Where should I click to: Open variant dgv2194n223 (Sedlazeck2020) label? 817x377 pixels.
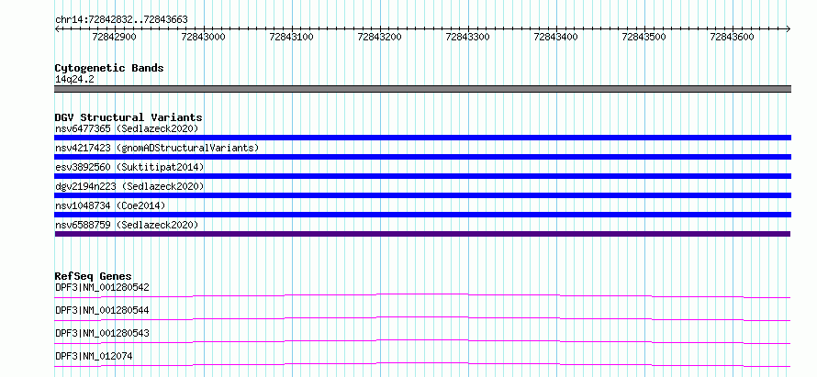pos(129,186)
